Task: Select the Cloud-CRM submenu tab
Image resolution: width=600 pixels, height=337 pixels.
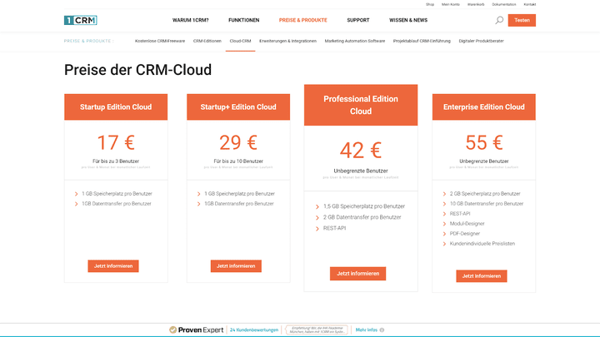Action: tap(240, 41)
